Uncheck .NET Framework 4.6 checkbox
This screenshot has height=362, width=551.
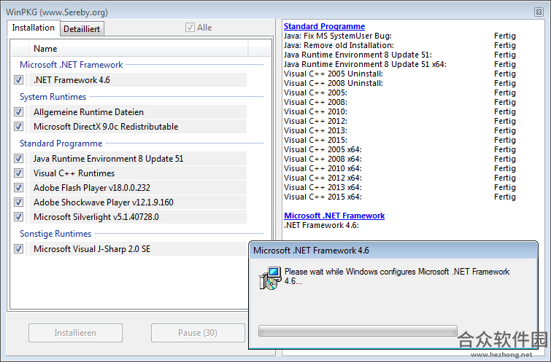coord(19,80)
